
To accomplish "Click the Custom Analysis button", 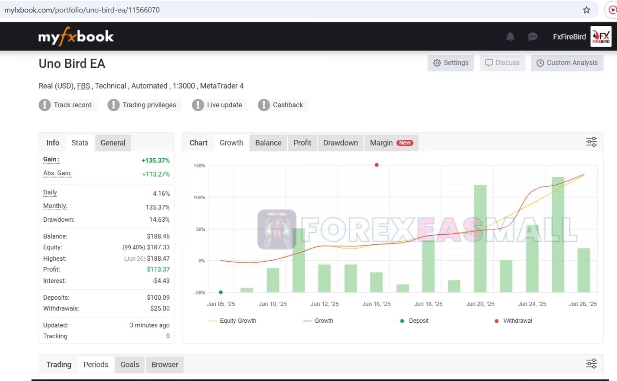I will tap(567, 63).
